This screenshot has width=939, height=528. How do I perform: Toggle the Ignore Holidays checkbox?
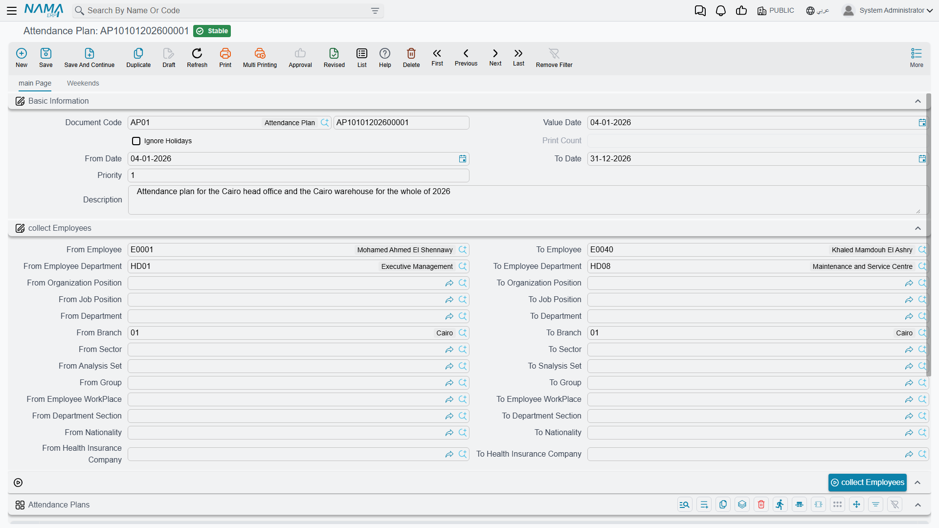pyautogui.click(x=136, y=141)
